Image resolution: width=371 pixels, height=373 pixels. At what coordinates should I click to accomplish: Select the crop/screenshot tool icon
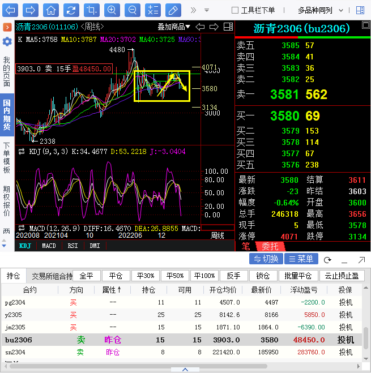92,10
